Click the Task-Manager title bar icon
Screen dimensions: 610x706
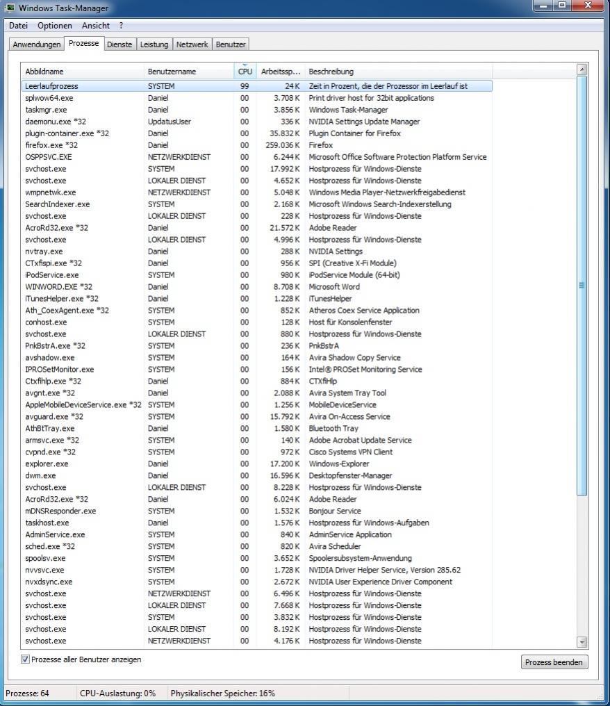tap(10, 8)
